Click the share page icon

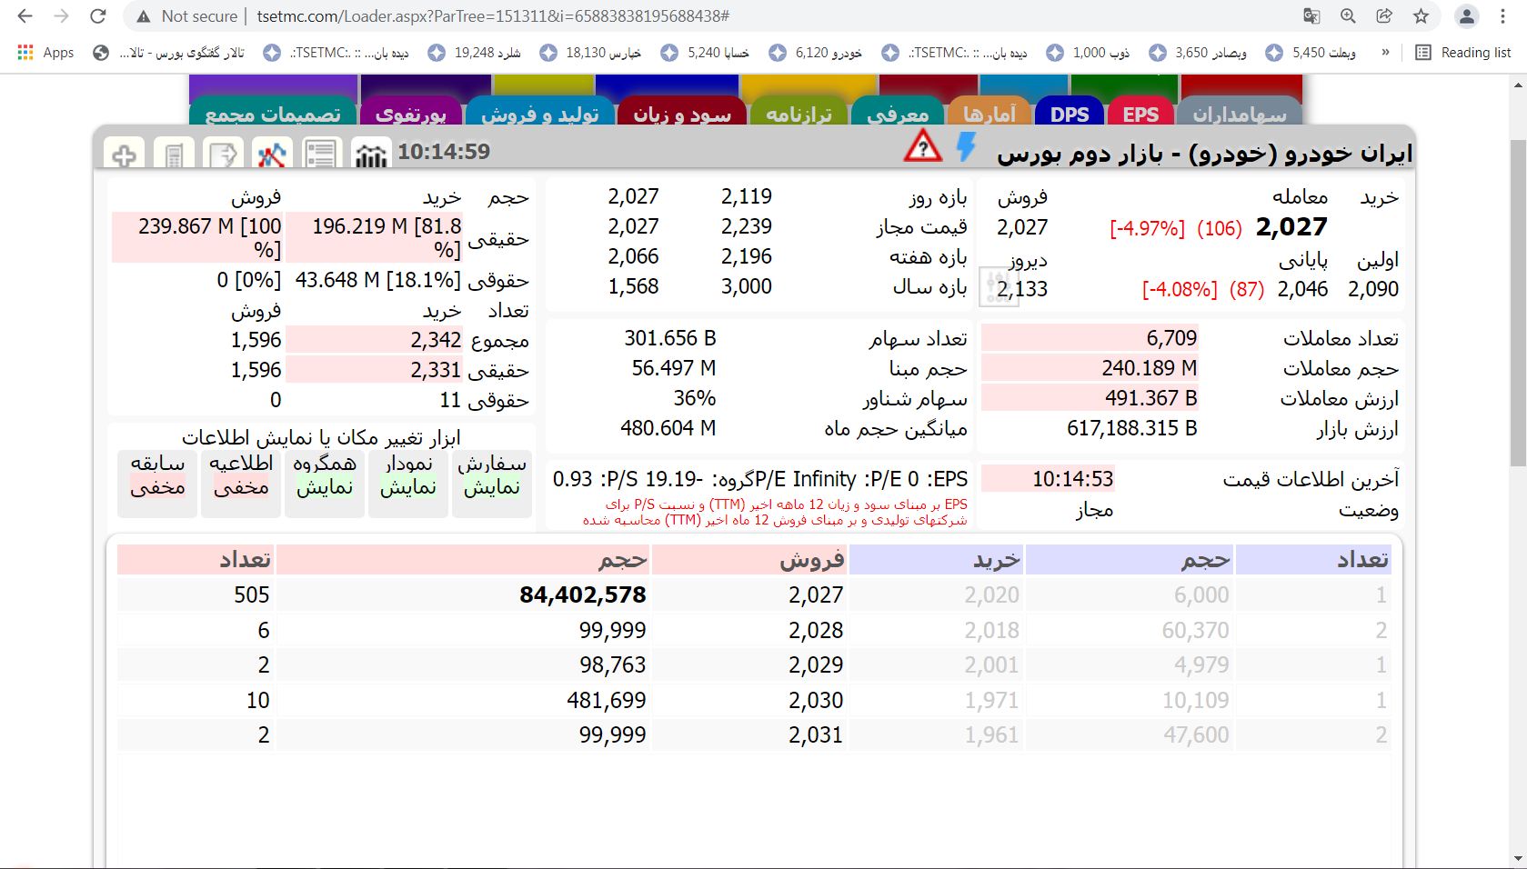1384,16
